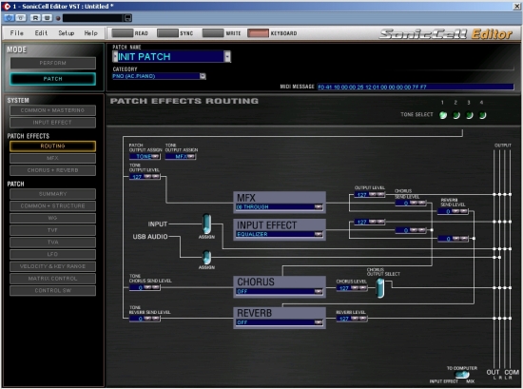Click the Reverb Level 127 value
Viewport: 523px width, 389px height.
click(x=344, y=319)
